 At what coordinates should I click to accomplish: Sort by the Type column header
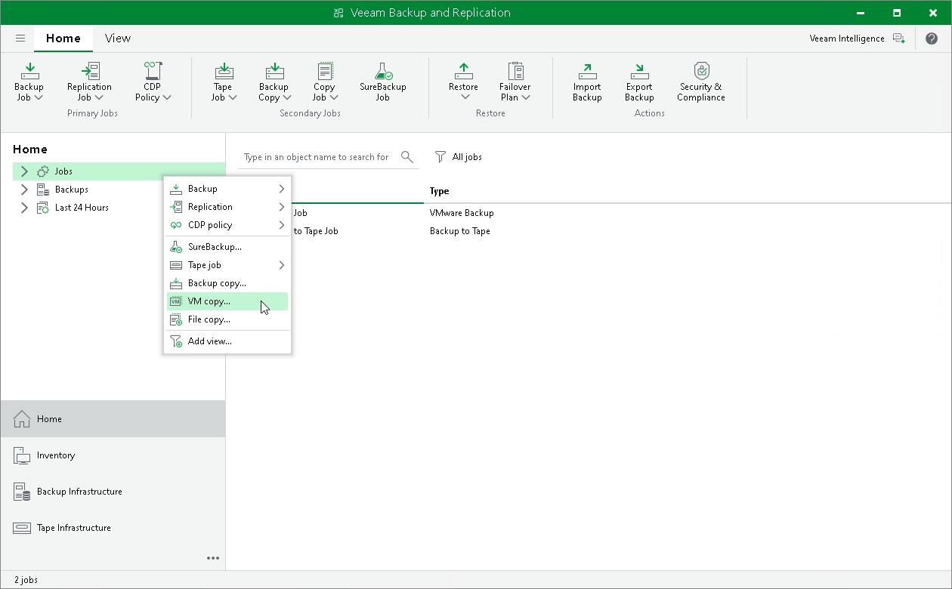point(440,191)
